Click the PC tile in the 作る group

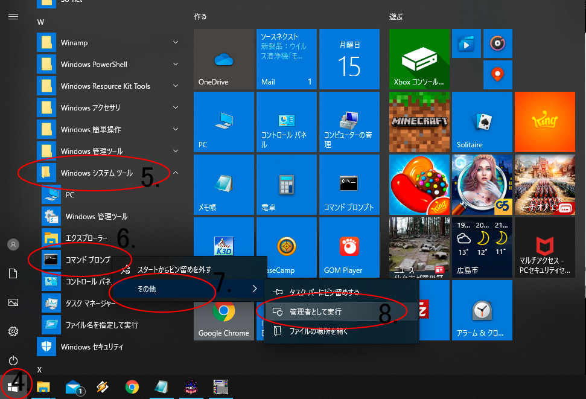pos(223,122)
